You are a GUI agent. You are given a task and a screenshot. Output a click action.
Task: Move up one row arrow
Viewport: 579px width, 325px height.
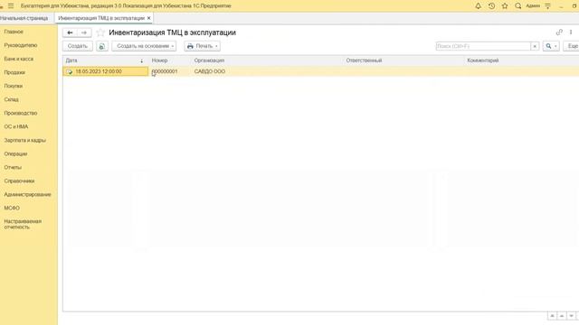click(562, 316)
